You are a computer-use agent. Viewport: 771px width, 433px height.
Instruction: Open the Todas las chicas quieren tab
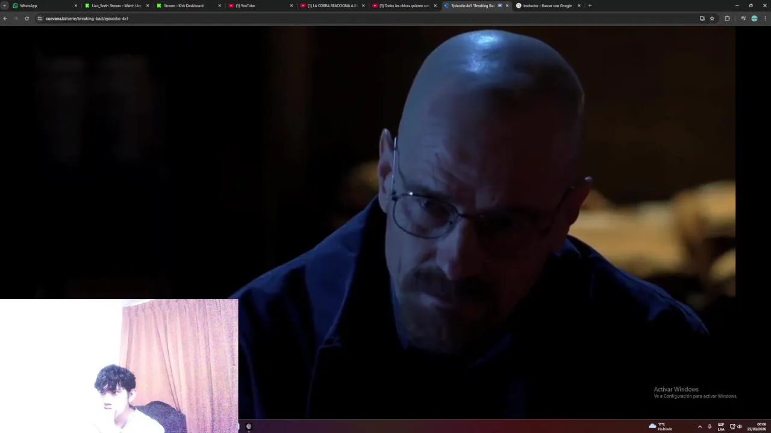point(404,5)
